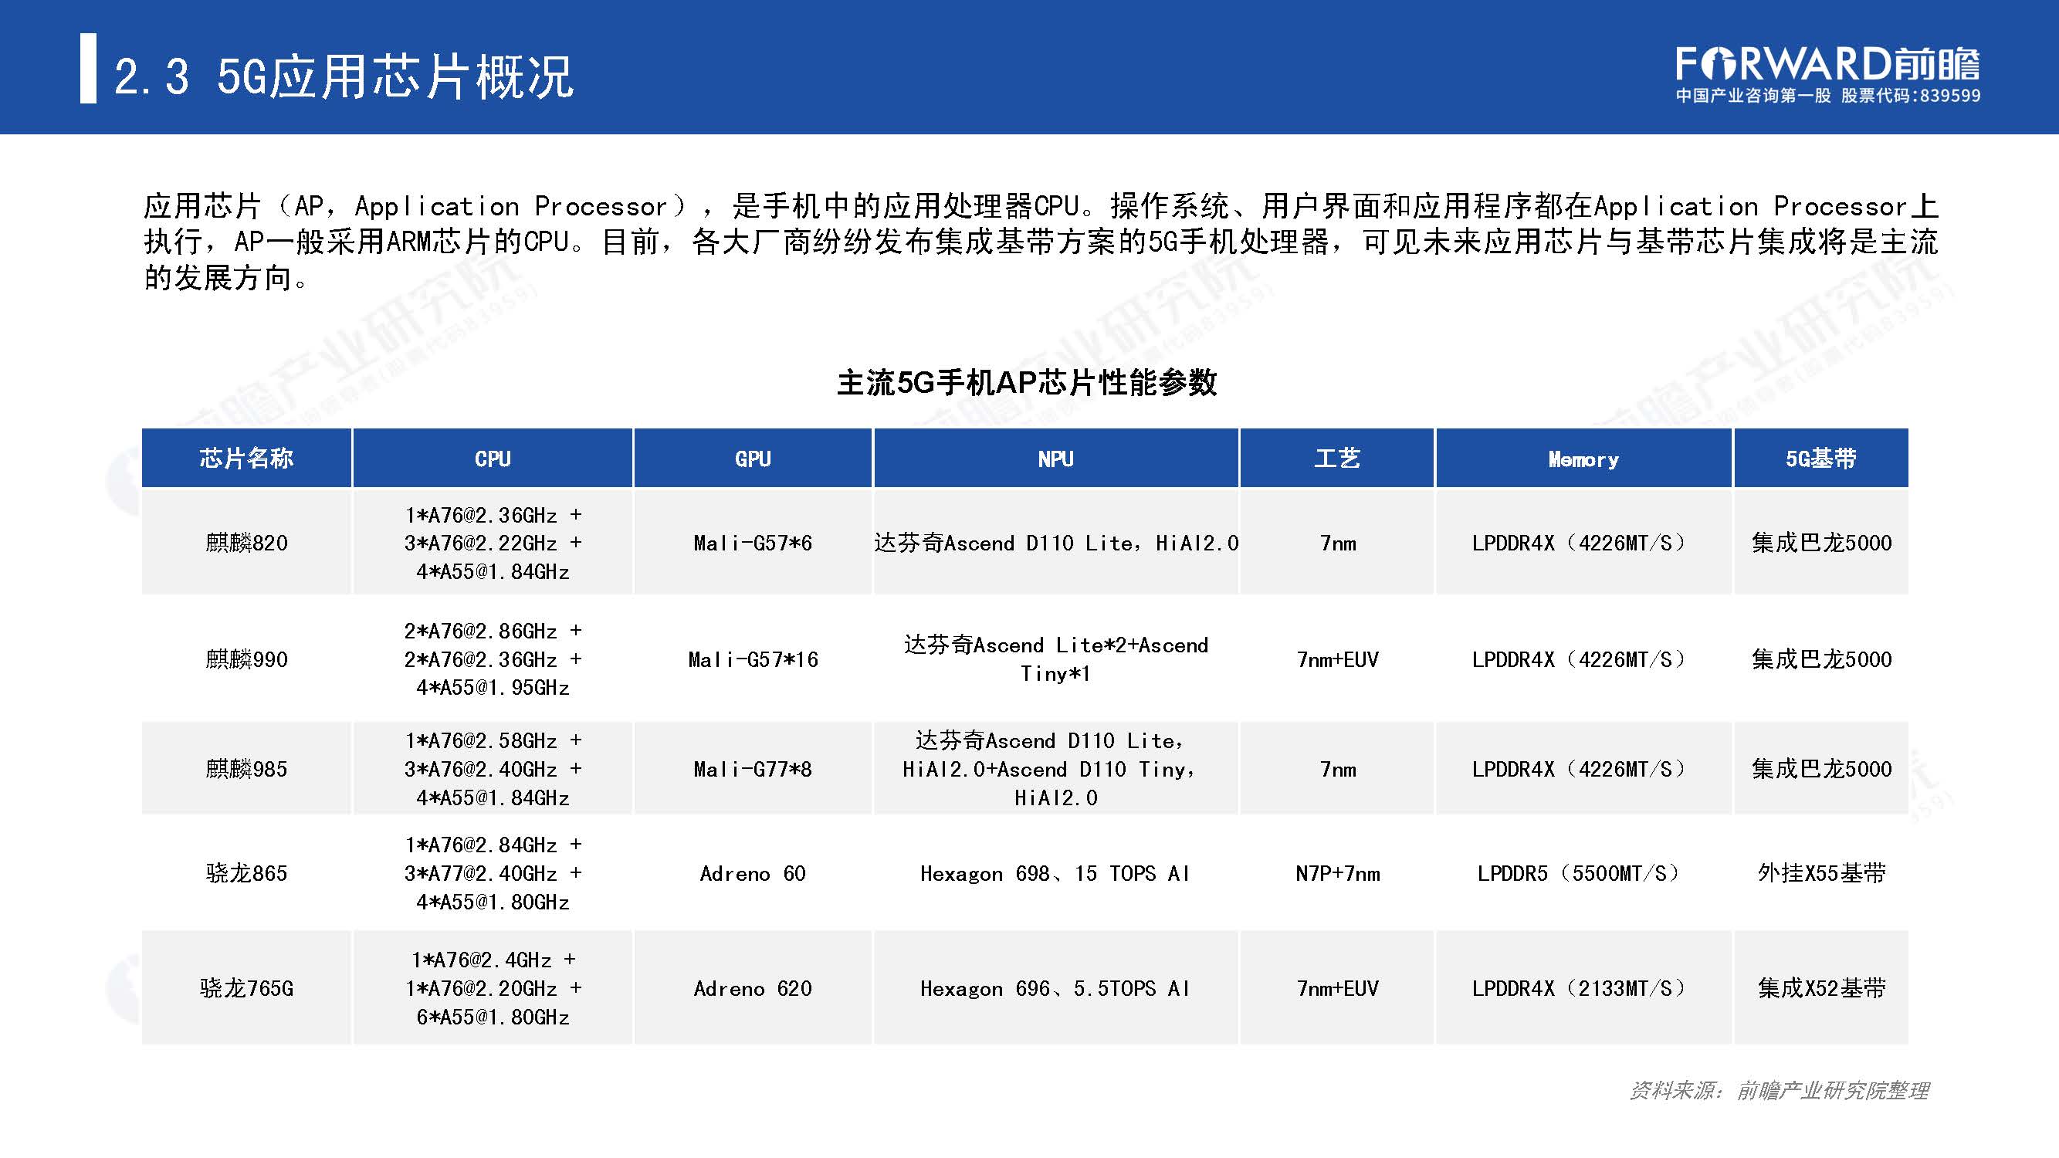
Task: Expand the Memory column header
Action: tap(1583, 458)
